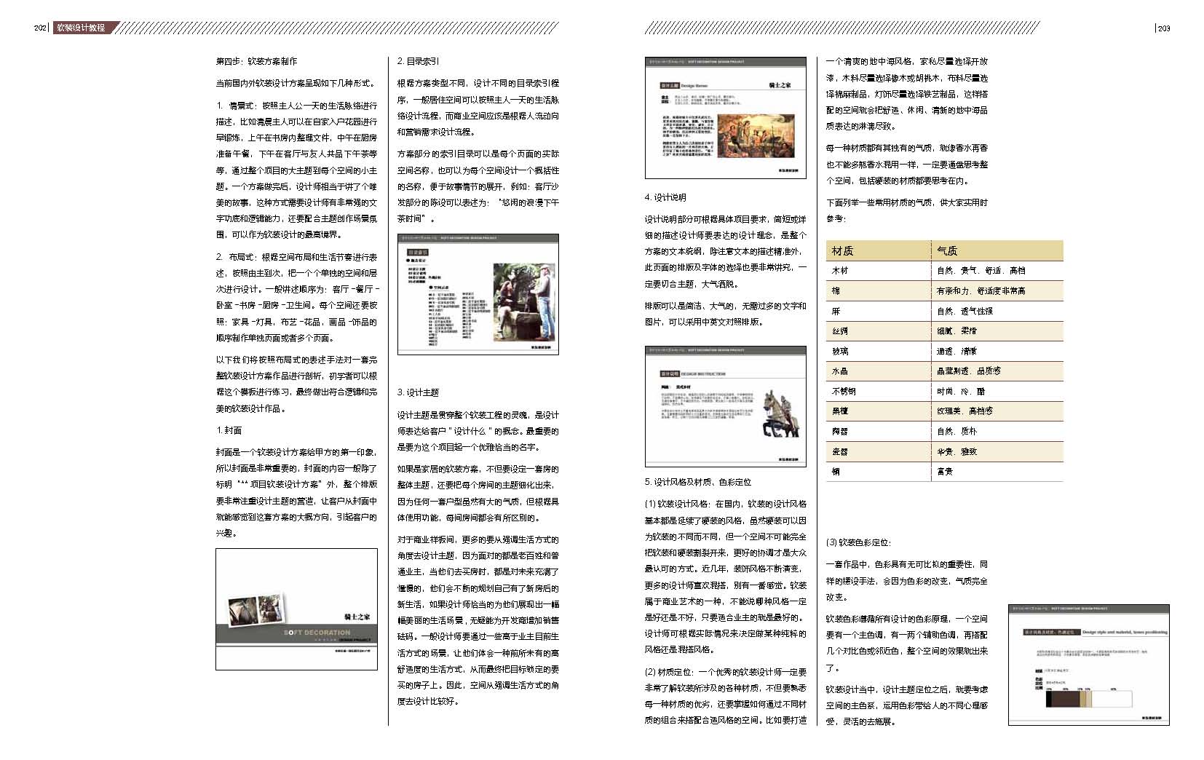This screenshot has height=760, width=1204.
Task: Click page number 202
Action: point(40,28)
